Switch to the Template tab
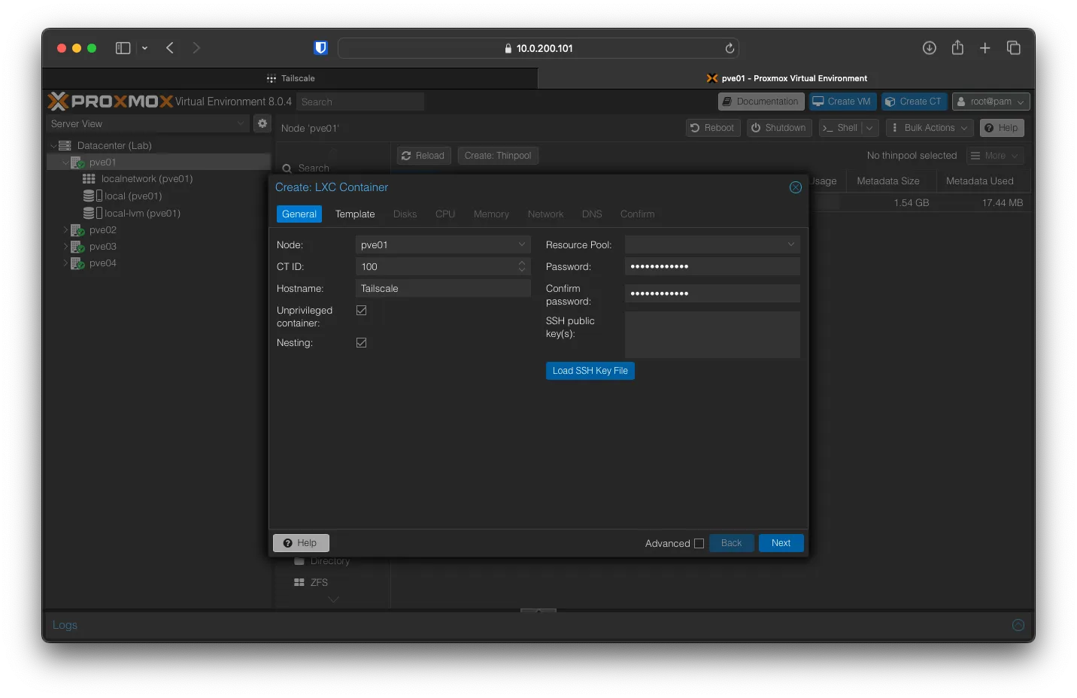Screen dimensions: 1077x698 click(x=355, y=214)
